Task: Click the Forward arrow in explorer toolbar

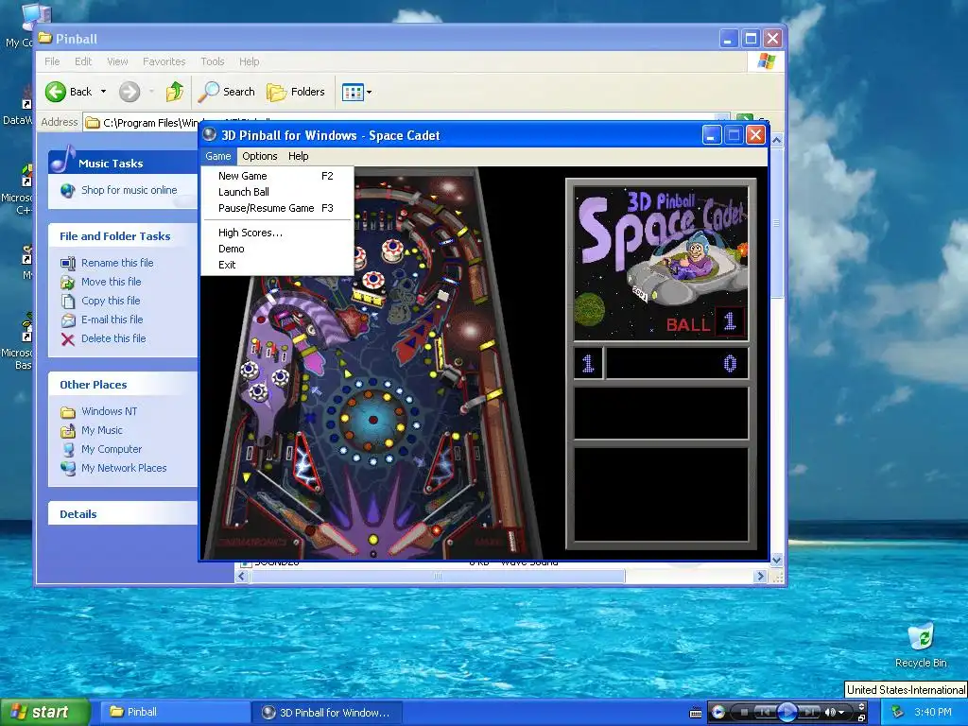Action: (x=129, y=92)
